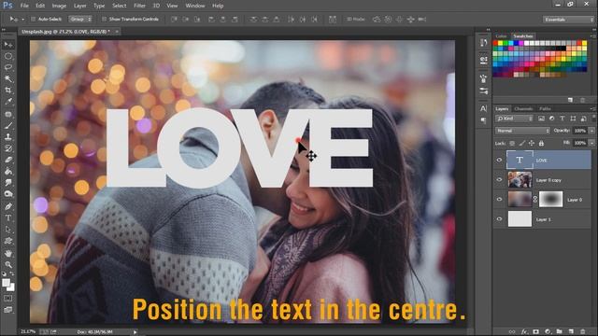
Task: Select the Magic Wand tool
Action: pos(8,78)
